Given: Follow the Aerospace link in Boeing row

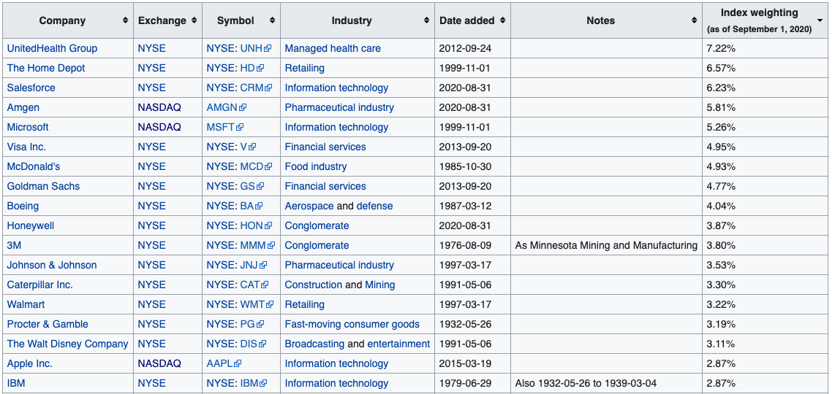Looking at the screenshot, I should pyautogui.click(x=309, y=206).
